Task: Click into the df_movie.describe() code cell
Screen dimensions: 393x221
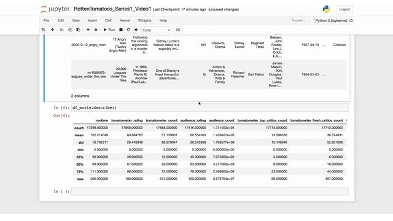Action: (x=209, y=108)
